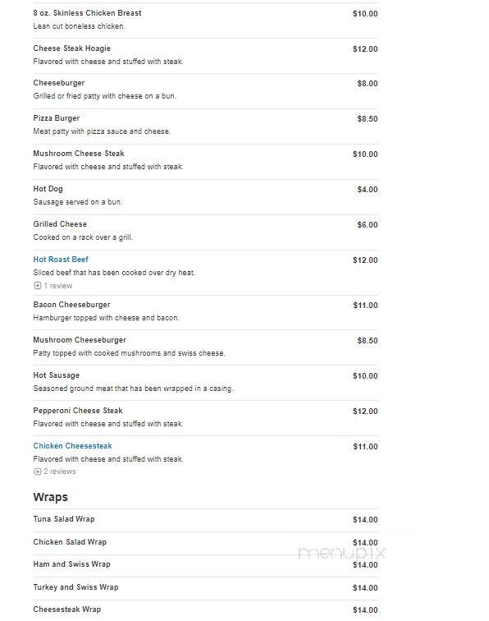Open the Chicken Cheesesteak item link
The image size is (489, 621).
click(x=72, y=446)
